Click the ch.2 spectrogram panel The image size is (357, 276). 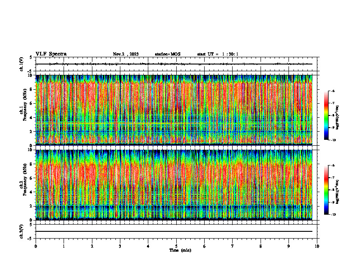[174, 185]
